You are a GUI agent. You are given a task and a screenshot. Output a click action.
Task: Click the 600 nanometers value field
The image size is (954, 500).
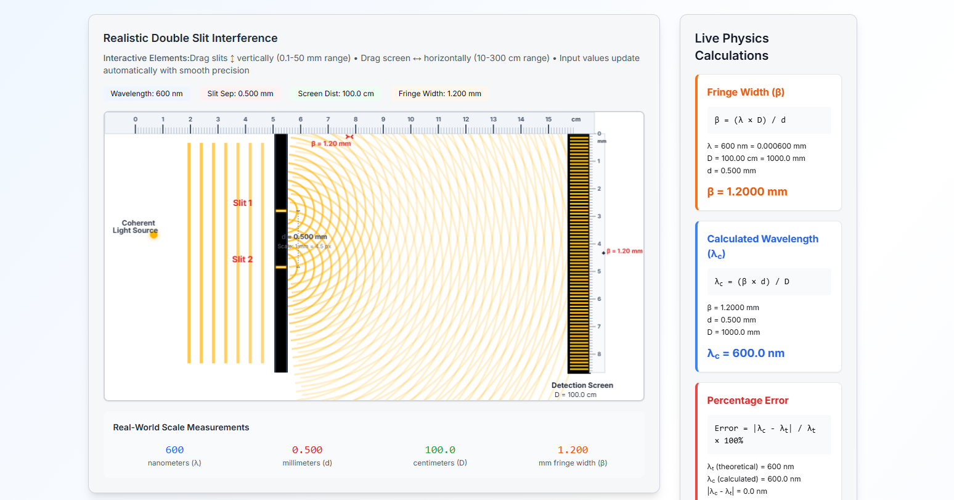(x=174, y=450)
